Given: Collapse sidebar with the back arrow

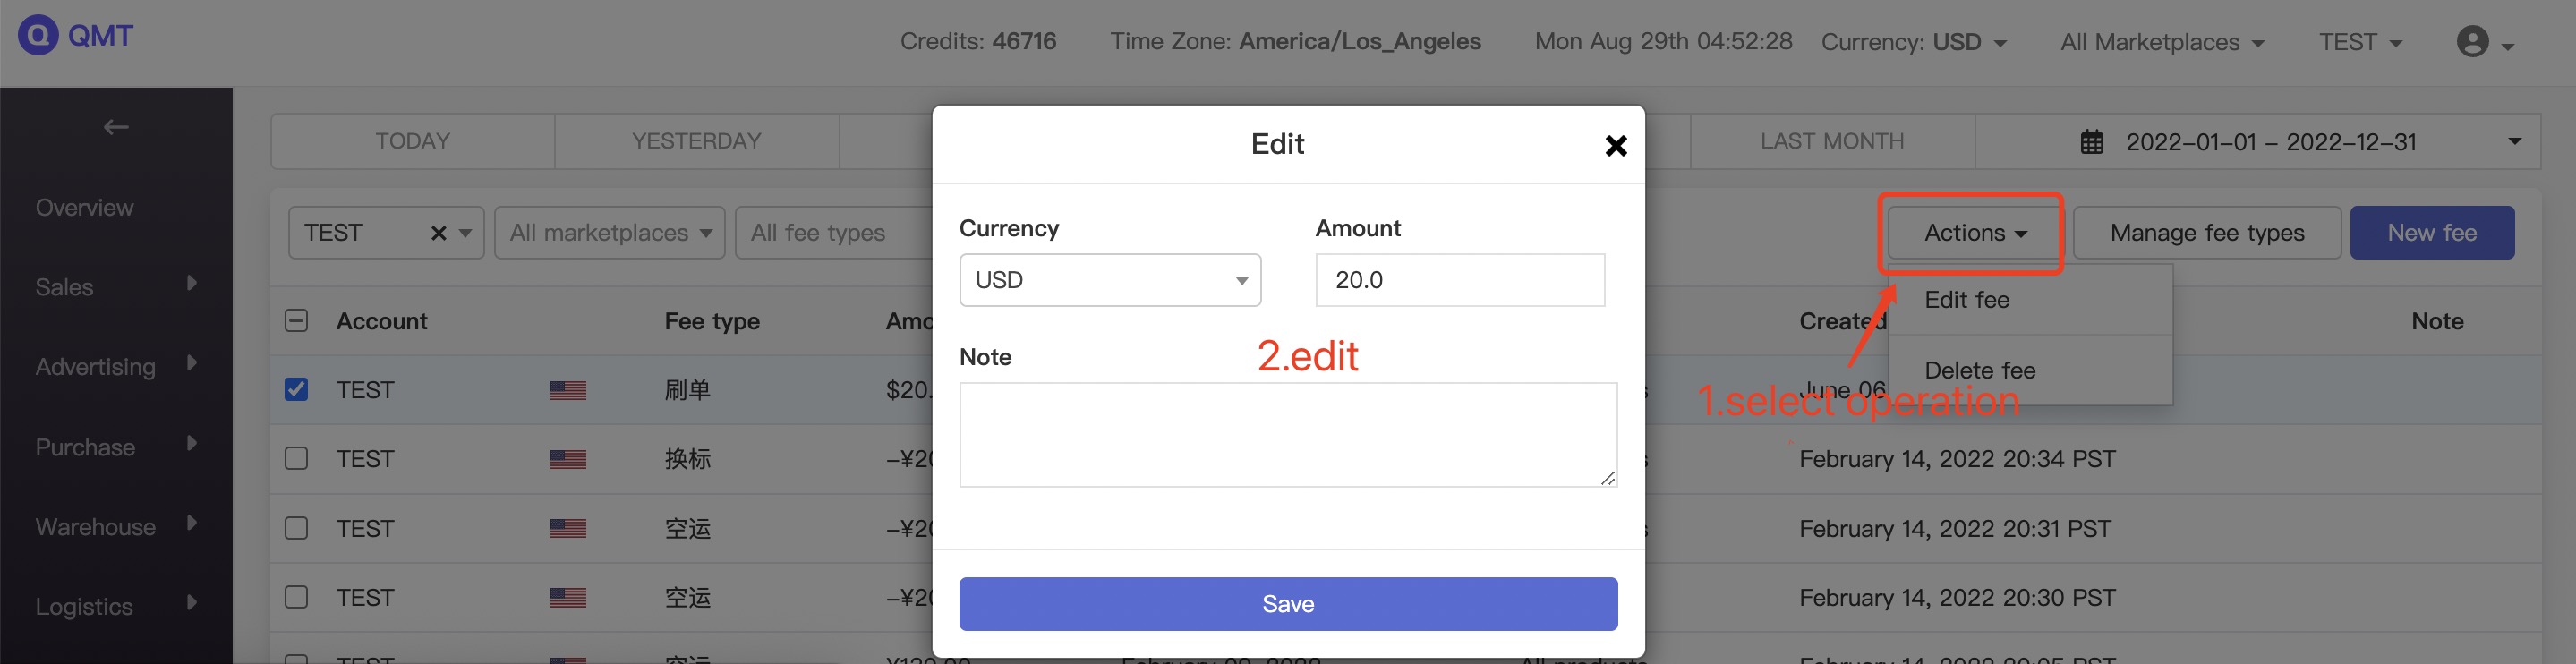Looking at the screenshot, I should [x=116, y=127].
